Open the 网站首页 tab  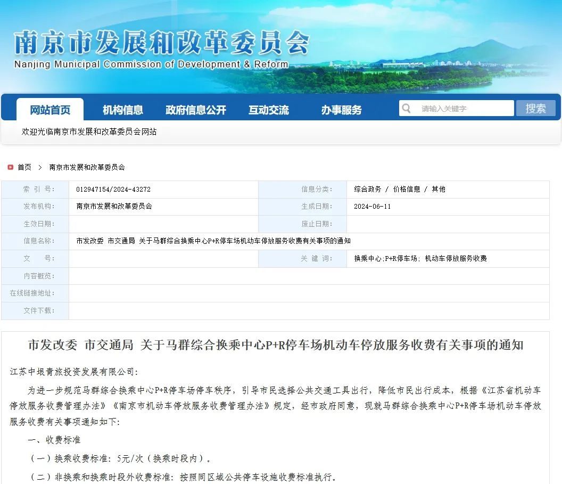(x=50, y=109)
